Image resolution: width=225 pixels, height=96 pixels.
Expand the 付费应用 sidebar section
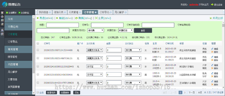point(18,27)
